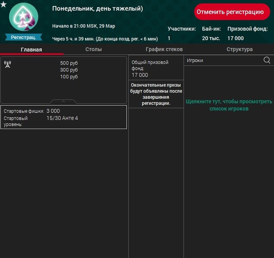
Task: Click the 'Регистрац.' status badge
Action: 23,37
